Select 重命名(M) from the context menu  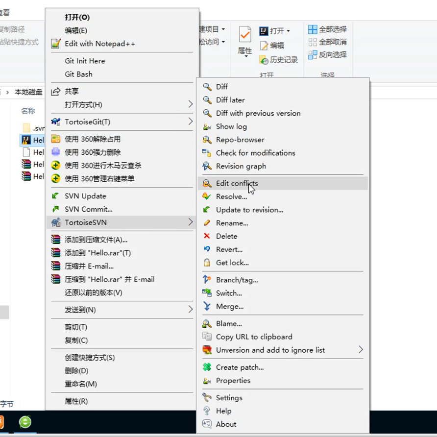point(81,384)
